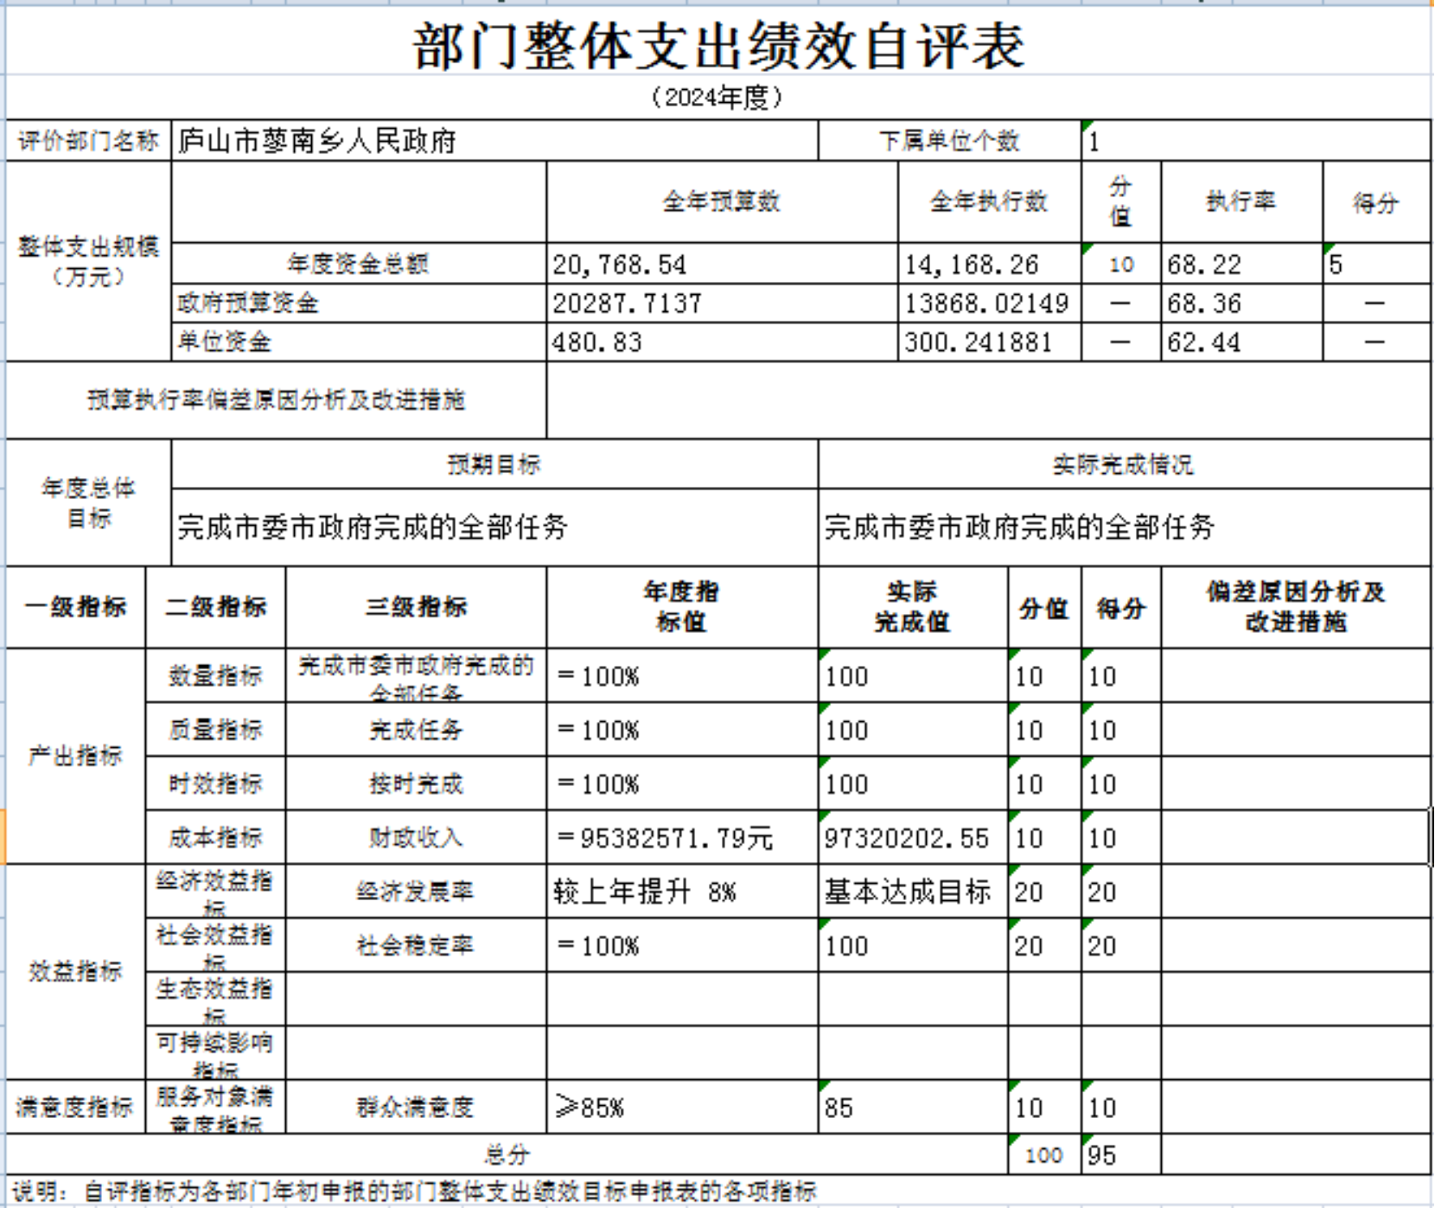Image resolution: width=1435 pixels, height=1208 pixels.
Task: Click the executed amount cell 14,168.26
Action: pos(988,265)
